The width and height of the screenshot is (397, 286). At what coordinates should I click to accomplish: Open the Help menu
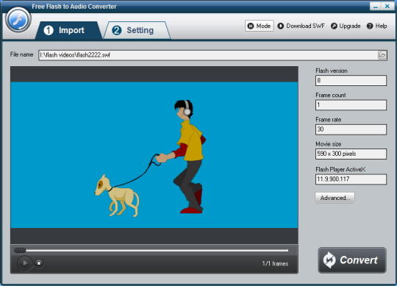pos(377,26)
